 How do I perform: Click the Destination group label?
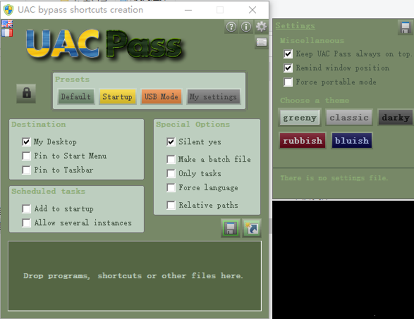coord(38,124)
